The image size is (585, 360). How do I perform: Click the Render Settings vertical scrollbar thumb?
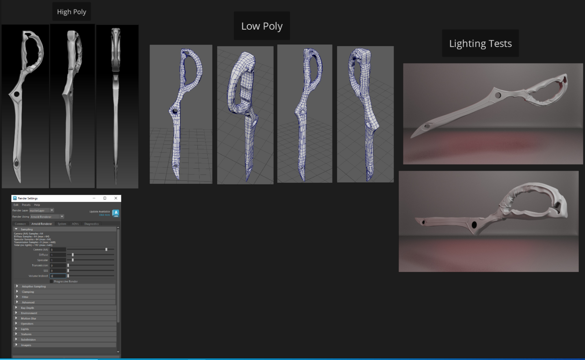(118, 276)
